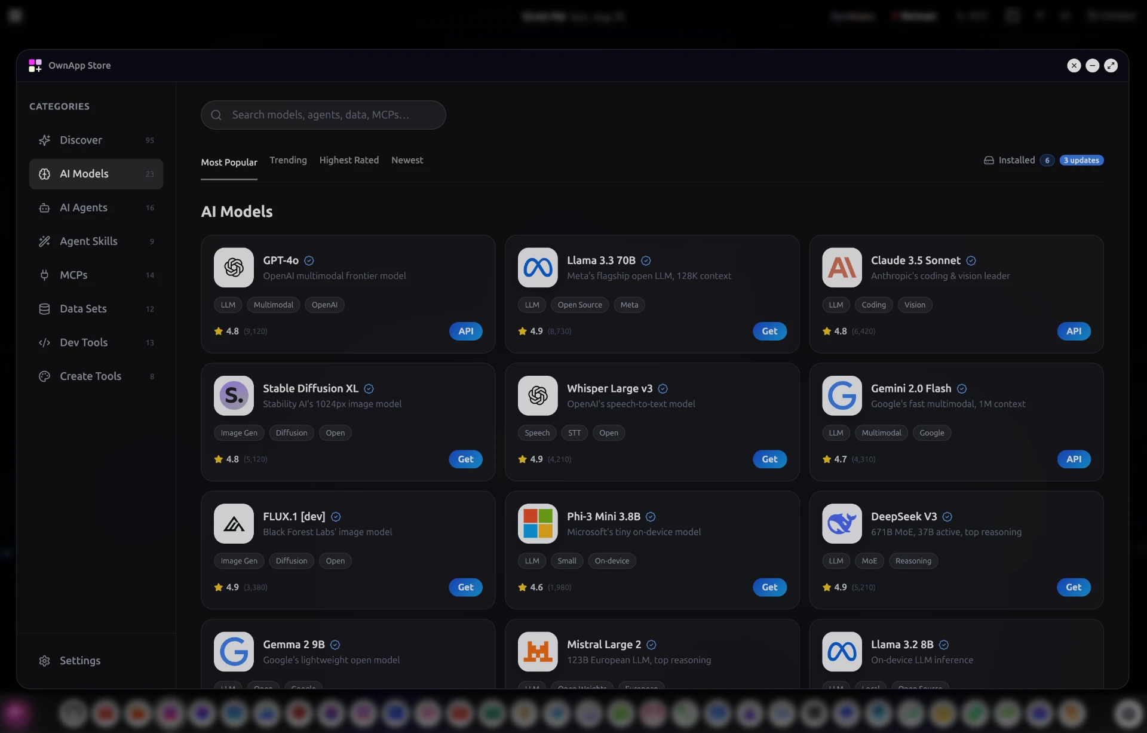Click the API button for Claude 3.5 Sonnet

(x=1074, y=331)
